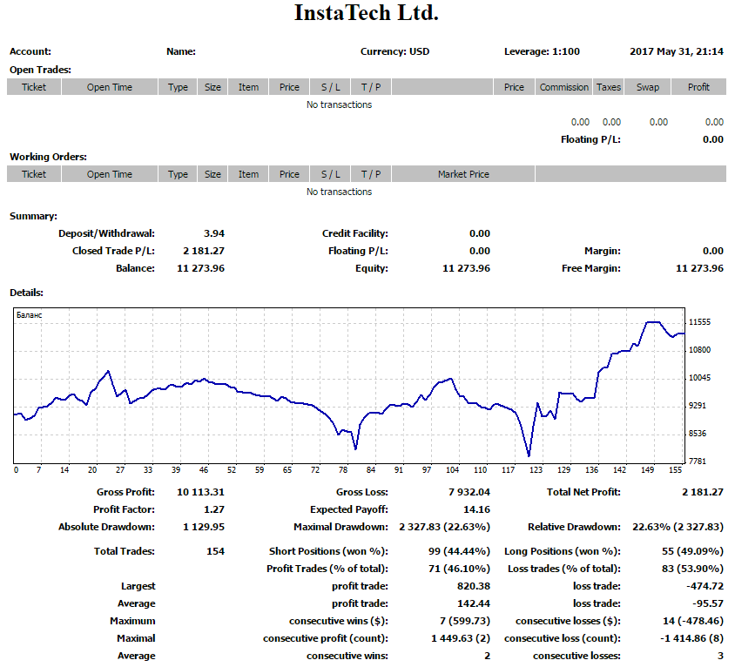The height and width of the screenshot is (667, 735).
Task: Select average profit trade value 142.44
Action: pyautogui.click(x=474, y=603)
